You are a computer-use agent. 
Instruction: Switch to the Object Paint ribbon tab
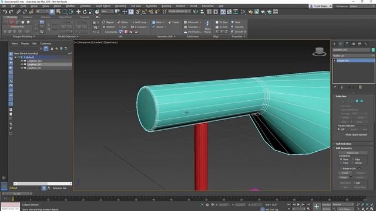[65, 17]
